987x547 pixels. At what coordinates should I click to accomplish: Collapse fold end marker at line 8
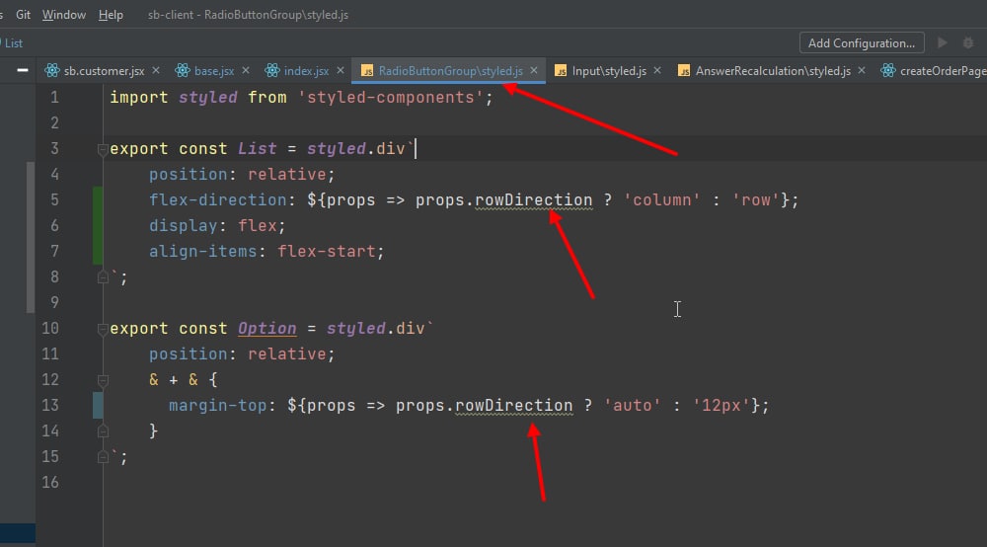(103, 277)
